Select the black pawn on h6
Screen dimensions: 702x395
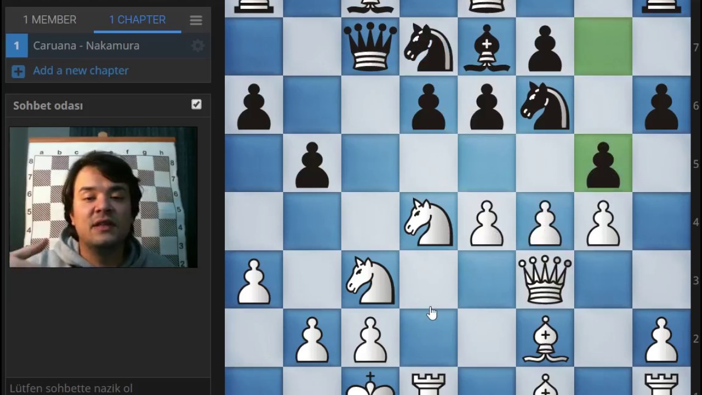point(661,106)
